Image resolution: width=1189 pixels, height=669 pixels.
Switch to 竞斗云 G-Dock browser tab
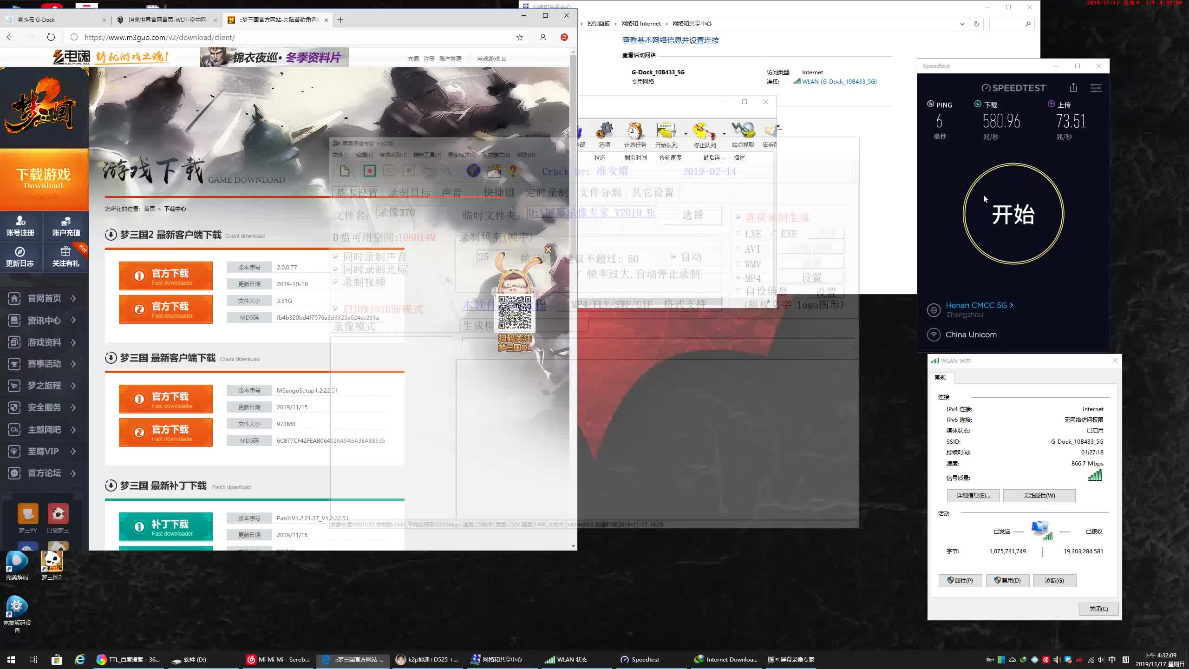click(x=55, y=20)
